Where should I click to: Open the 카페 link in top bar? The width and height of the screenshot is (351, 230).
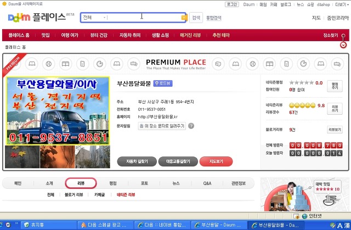click(274, 4)
